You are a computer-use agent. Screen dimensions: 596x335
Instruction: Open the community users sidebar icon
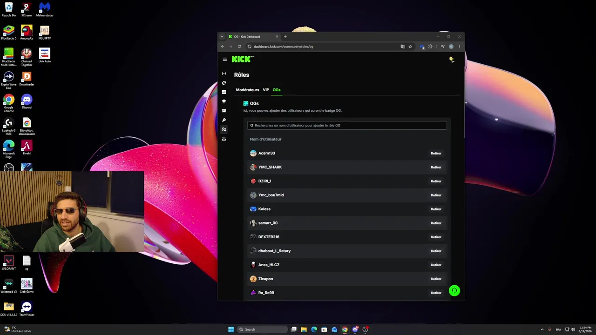224,129
